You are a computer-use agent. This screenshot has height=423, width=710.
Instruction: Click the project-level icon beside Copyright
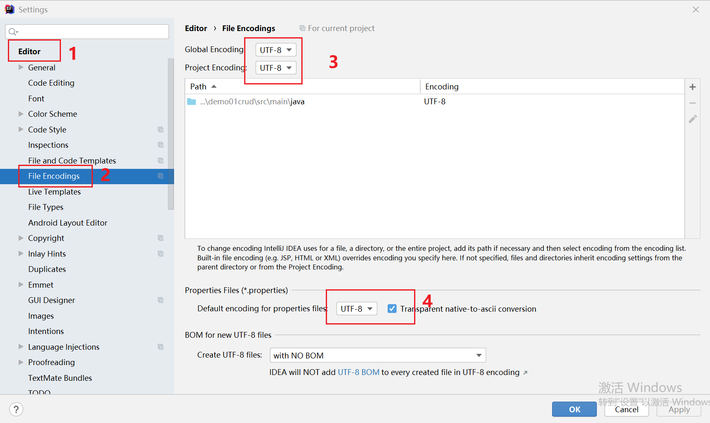tap(161, 238)
